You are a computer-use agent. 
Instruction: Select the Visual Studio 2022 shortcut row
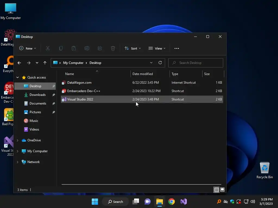click(x=142, y=99)
